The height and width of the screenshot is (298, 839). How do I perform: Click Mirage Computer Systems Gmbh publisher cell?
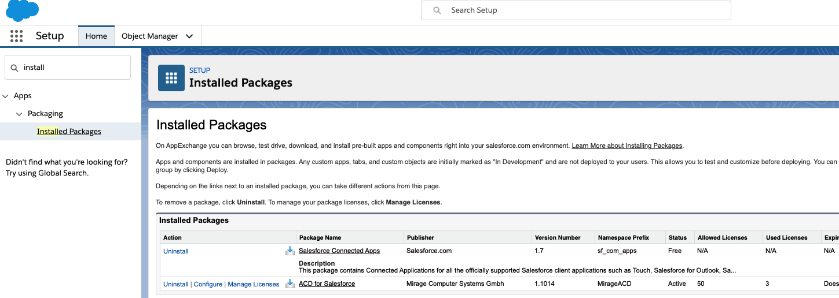pos(456,284)
